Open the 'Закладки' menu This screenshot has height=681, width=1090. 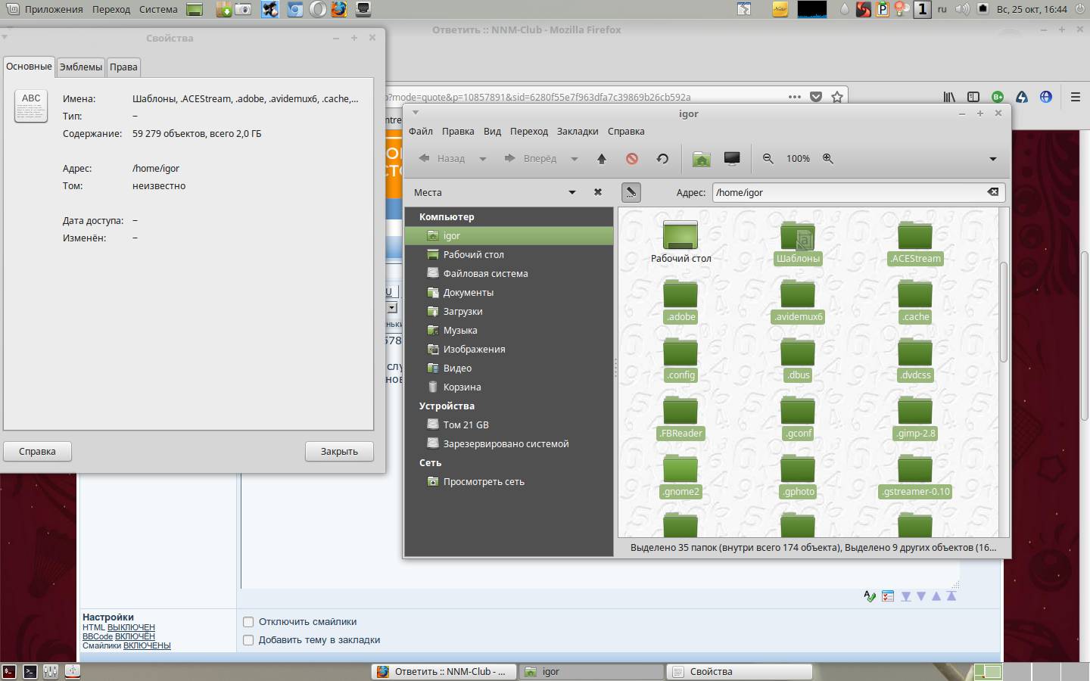tap(578, 131)
